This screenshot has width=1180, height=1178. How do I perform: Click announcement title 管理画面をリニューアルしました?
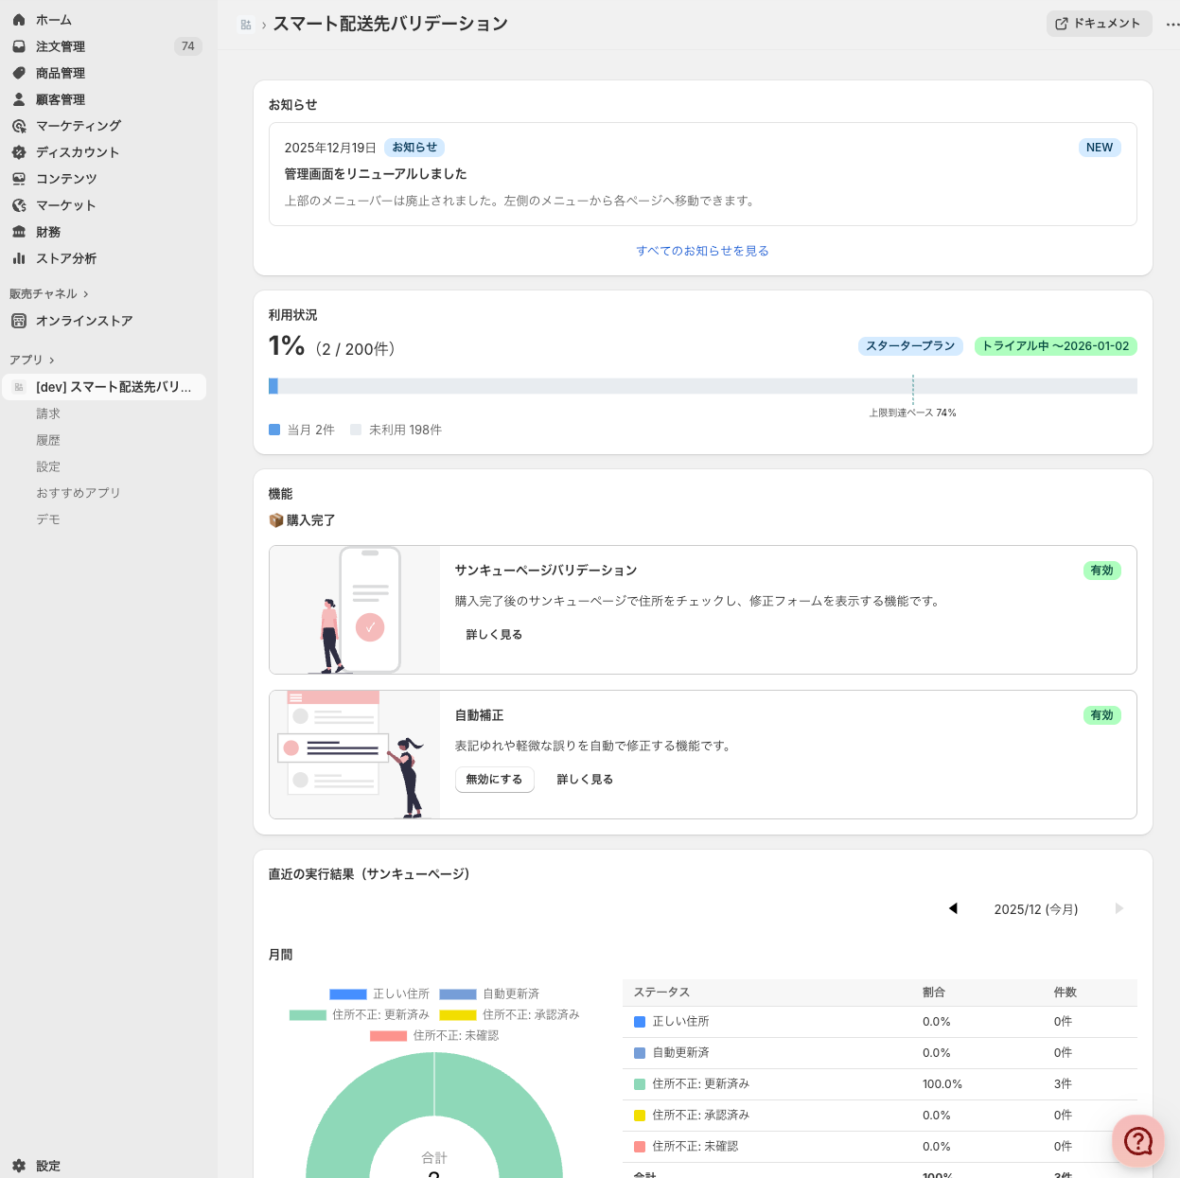376,174
